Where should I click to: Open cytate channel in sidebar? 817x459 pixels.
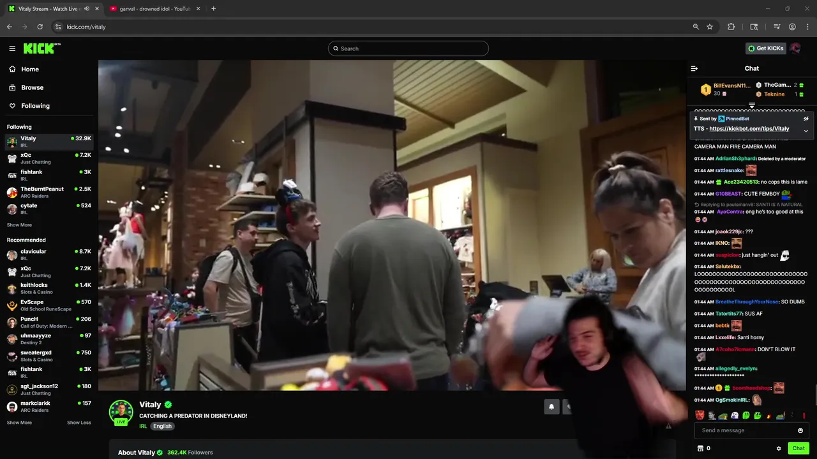tap(49, 209)
